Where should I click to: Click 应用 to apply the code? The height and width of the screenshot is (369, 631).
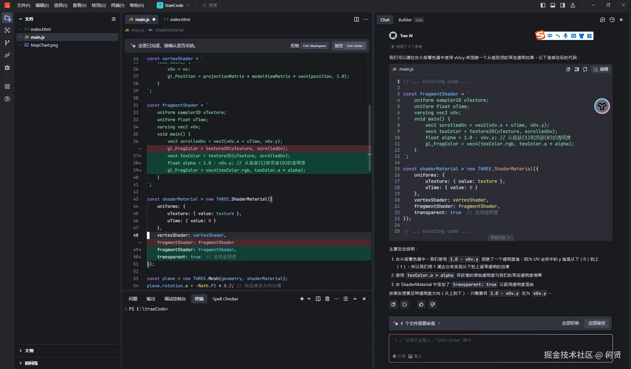coord(601,69)
